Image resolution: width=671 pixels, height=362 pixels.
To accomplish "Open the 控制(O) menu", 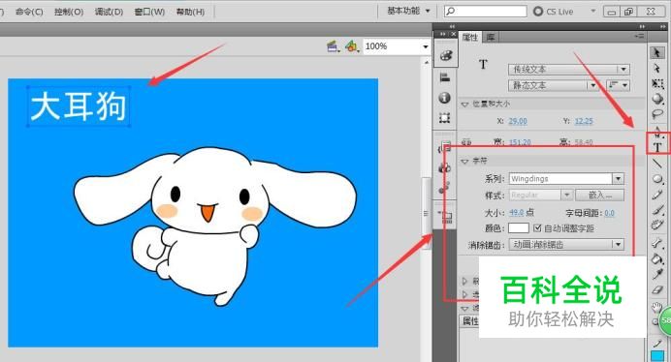I will [x=69, y=12].
